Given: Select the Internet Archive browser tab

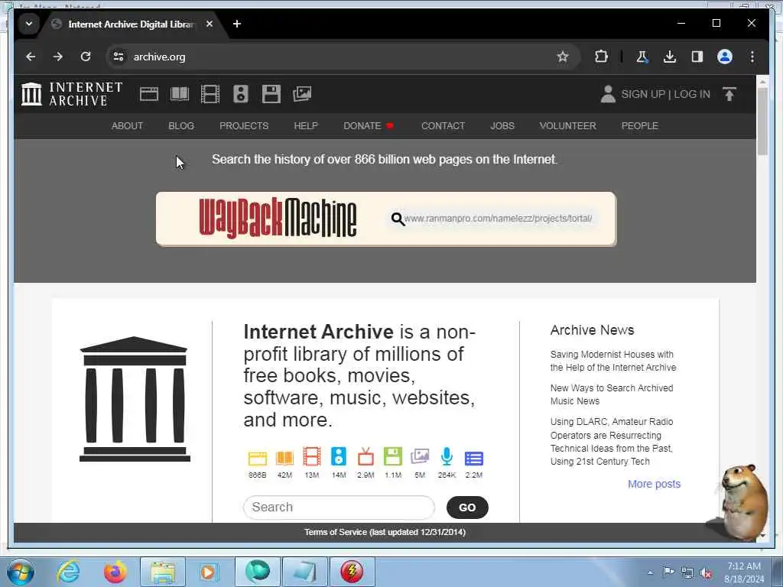Looking at the screenshot, I should coord(130,24).
